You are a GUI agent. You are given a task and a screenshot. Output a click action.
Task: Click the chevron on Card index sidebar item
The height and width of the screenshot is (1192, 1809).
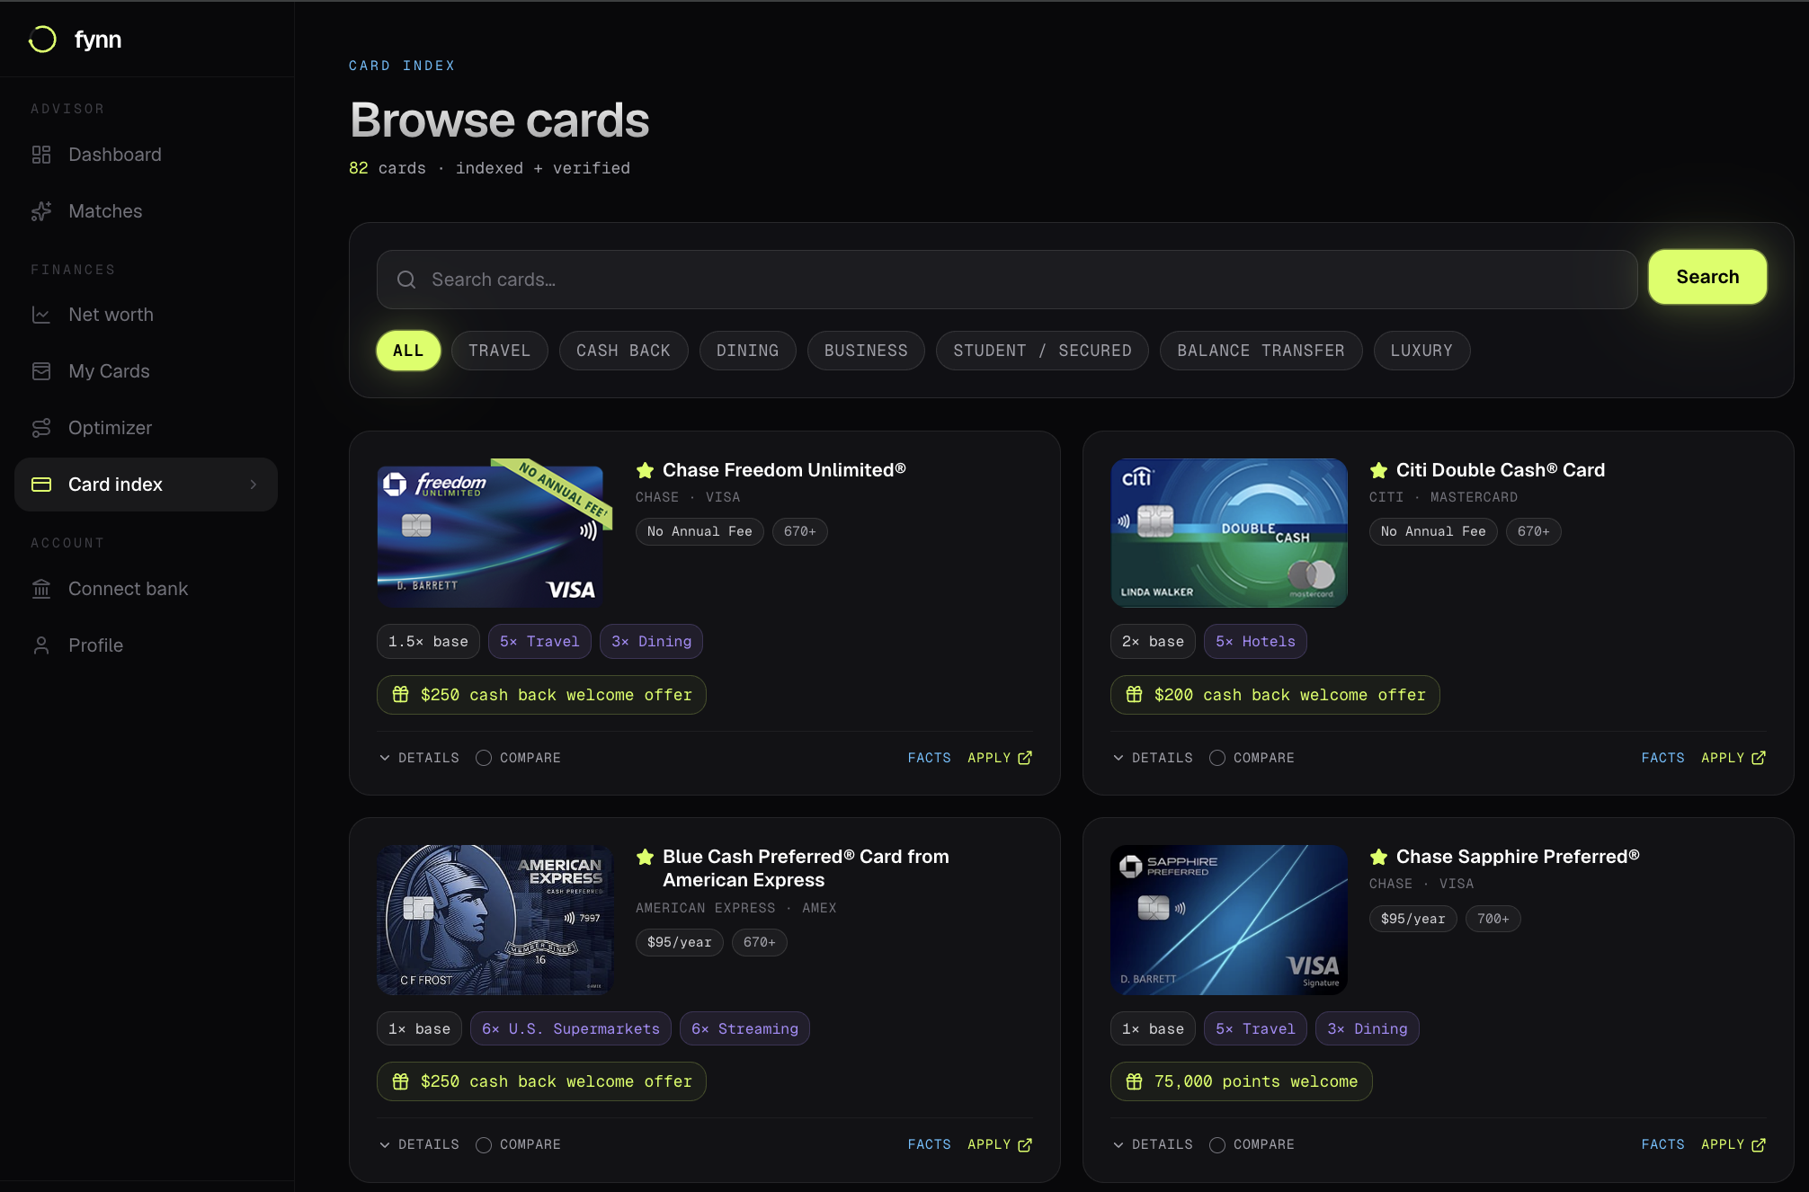254,485
